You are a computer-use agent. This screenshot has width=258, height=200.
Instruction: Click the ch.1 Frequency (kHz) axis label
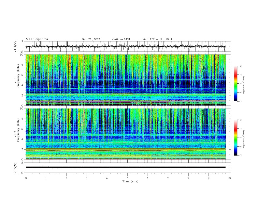point(17,76)
